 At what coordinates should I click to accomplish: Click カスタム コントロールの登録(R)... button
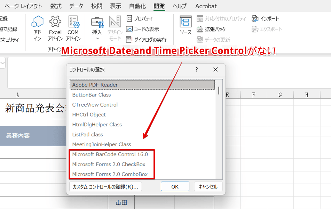(x=105, y=186)
